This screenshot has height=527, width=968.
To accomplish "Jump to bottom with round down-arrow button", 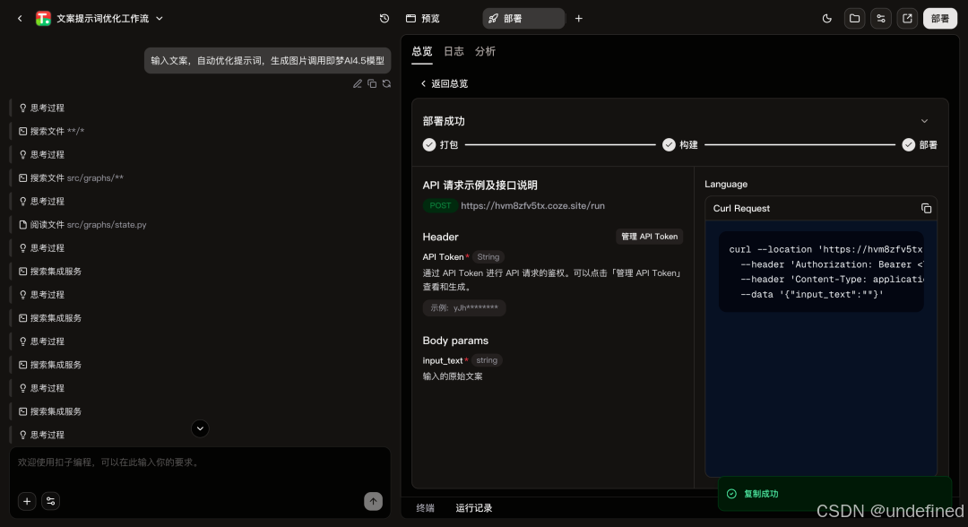I will [200, 428].
